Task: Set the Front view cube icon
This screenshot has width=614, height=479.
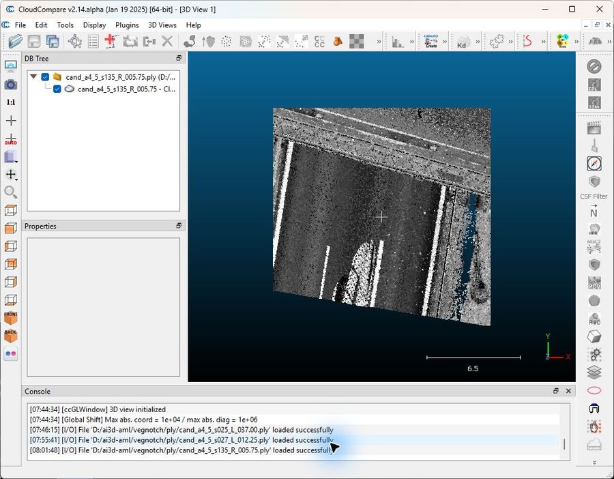Action: (x=10, y=318)
